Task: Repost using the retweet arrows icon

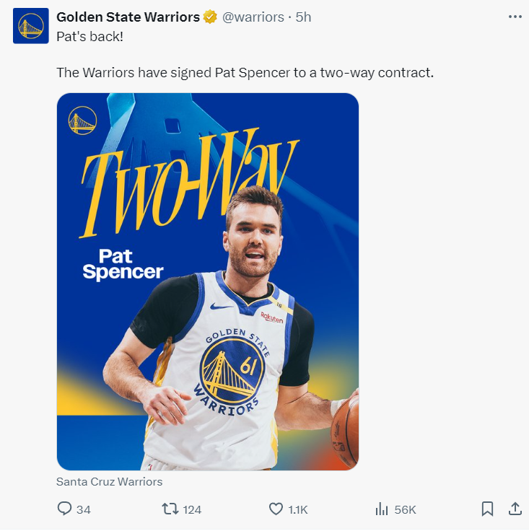Action: [x=170, y=509]
